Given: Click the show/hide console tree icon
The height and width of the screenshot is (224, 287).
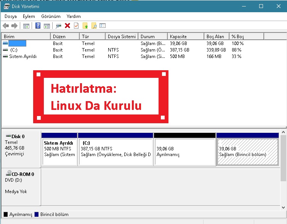Looking at the screenshot, I should [x=26, y=26].
